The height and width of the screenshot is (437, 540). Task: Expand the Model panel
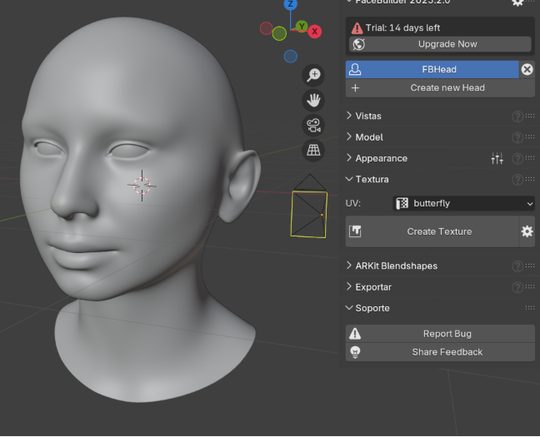pyautogui.click(x=369, y=137)
